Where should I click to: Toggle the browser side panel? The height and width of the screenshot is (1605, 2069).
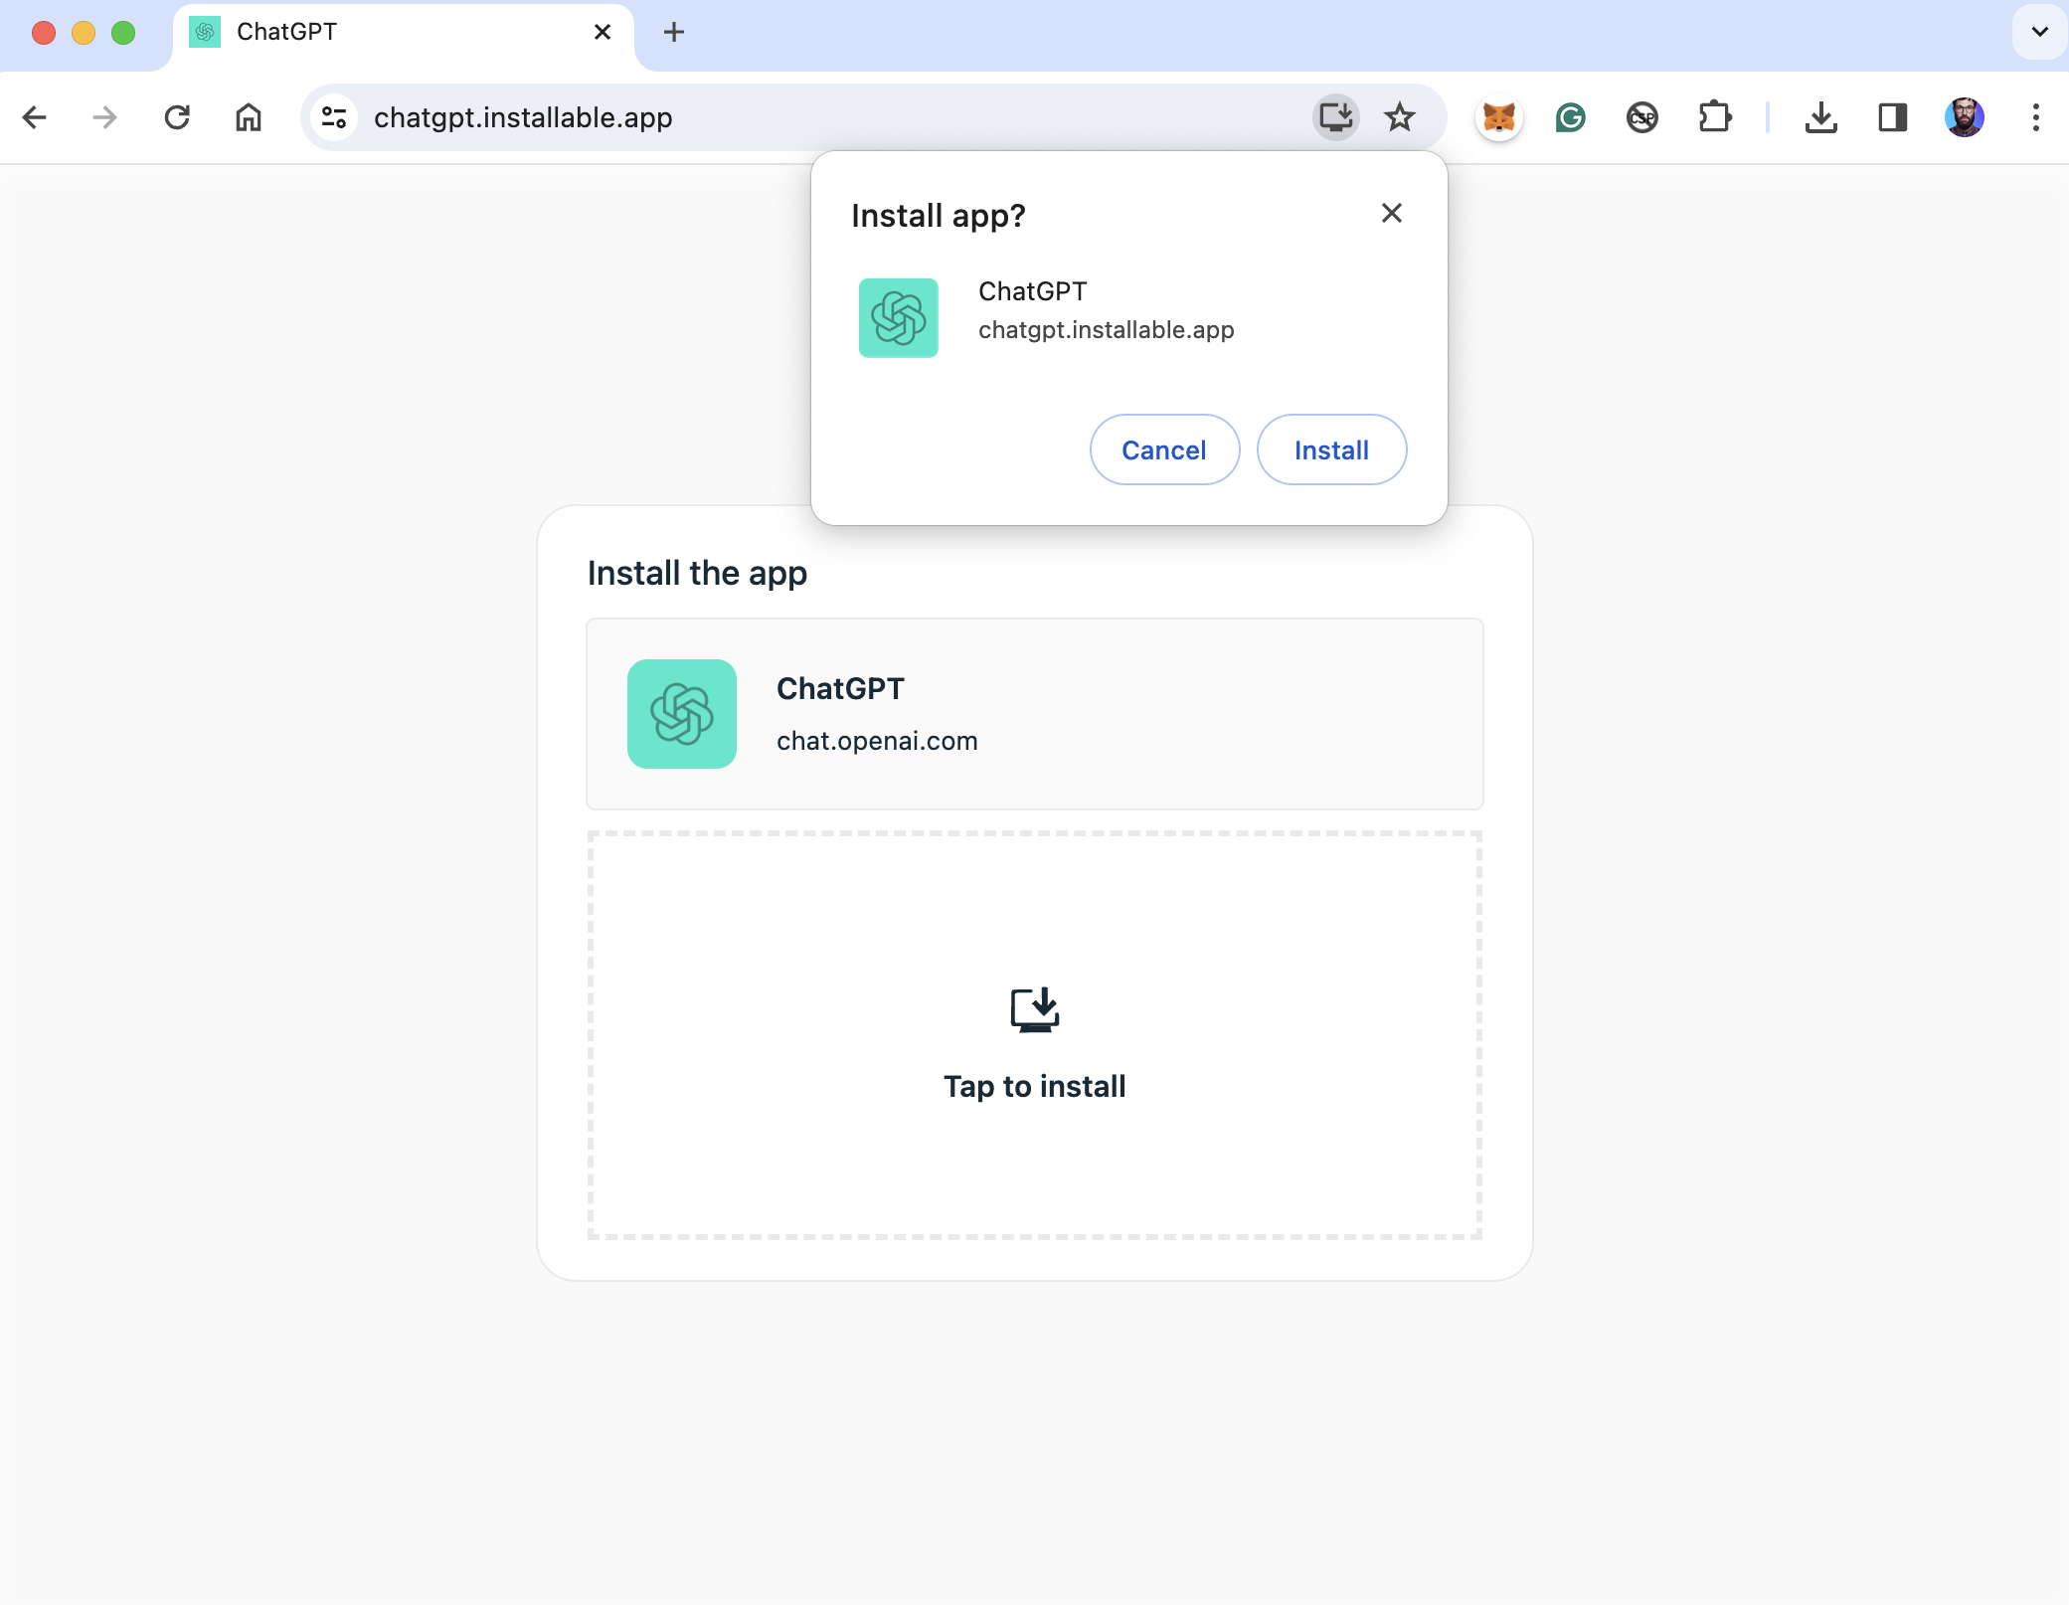pyautogui.click(x=1893, y=117)
